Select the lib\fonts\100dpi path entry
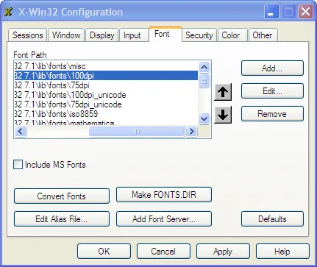317x267 pixels. click(x=106, y=76)
